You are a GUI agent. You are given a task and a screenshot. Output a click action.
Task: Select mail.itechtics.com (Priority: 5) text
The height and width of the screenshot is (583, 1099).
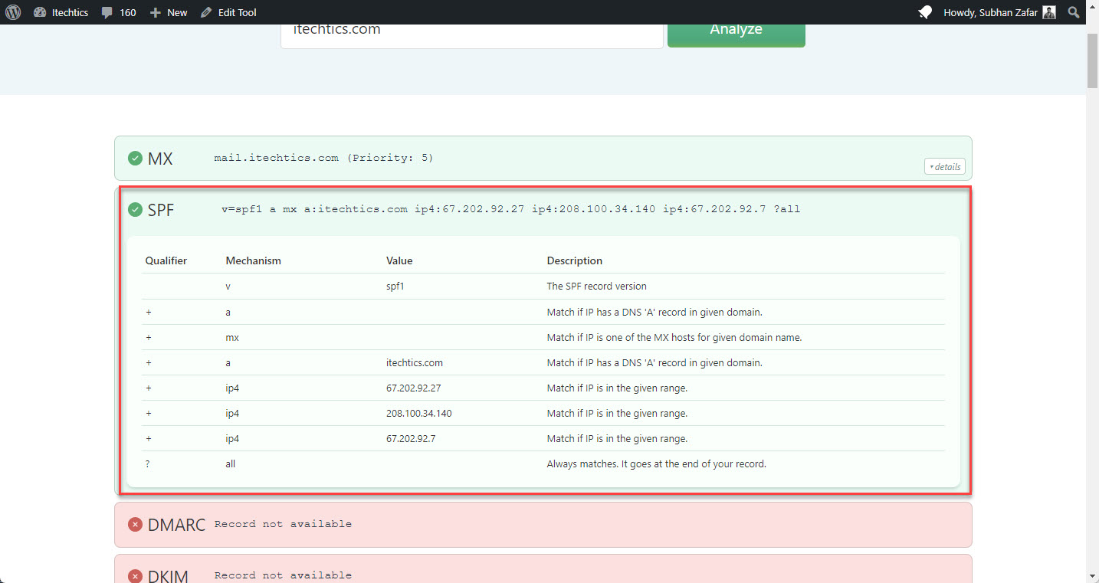323,158
